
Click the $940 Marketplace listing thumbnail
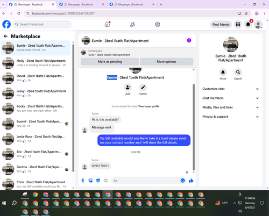point(83,53)
